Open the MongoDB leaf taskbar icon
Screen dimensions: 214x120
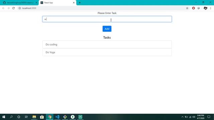click(73, 117)
